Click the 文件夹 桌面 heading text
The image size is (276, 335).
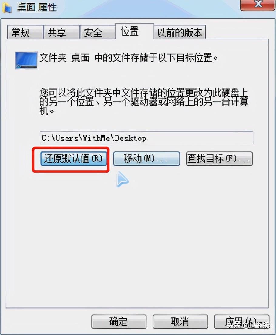pyautogui.click(x=65, y=58)
